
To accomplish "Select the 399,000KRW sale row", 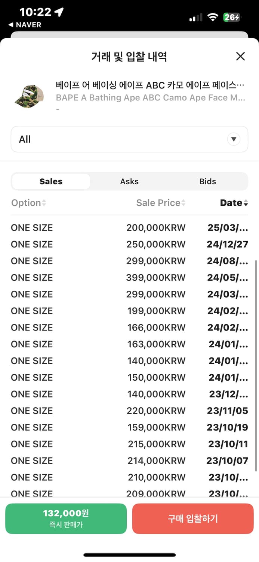I will coord(129,278).
